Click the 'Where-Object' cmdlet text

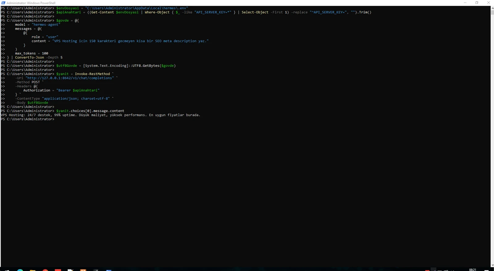click(x=157, y=12)
